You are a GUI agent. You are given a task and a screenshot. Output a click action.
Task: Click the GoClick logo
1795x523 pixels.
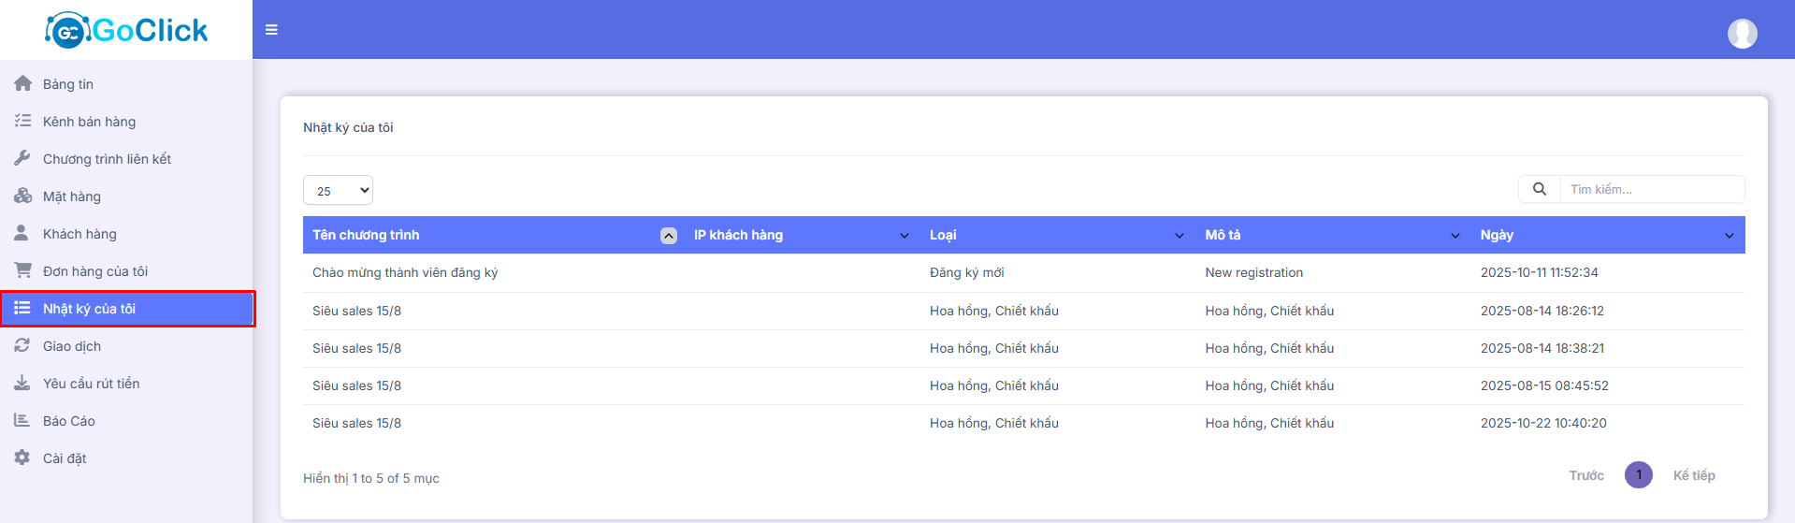coord(126,30)
